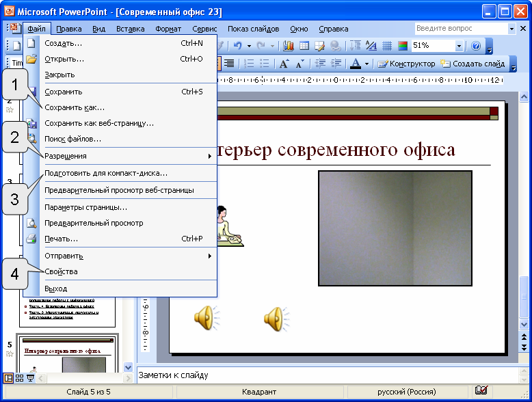Expand the Отправить submenu arrow
532x402 pixels.
[x=210, y=256]
